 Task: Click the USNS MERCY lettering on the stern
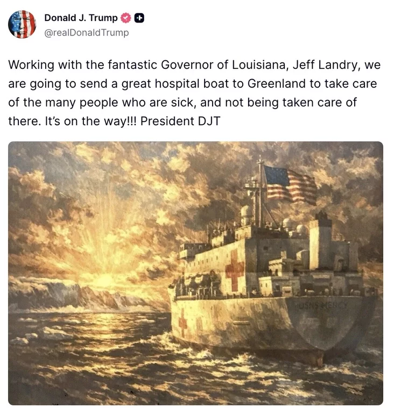pos(321,305)
